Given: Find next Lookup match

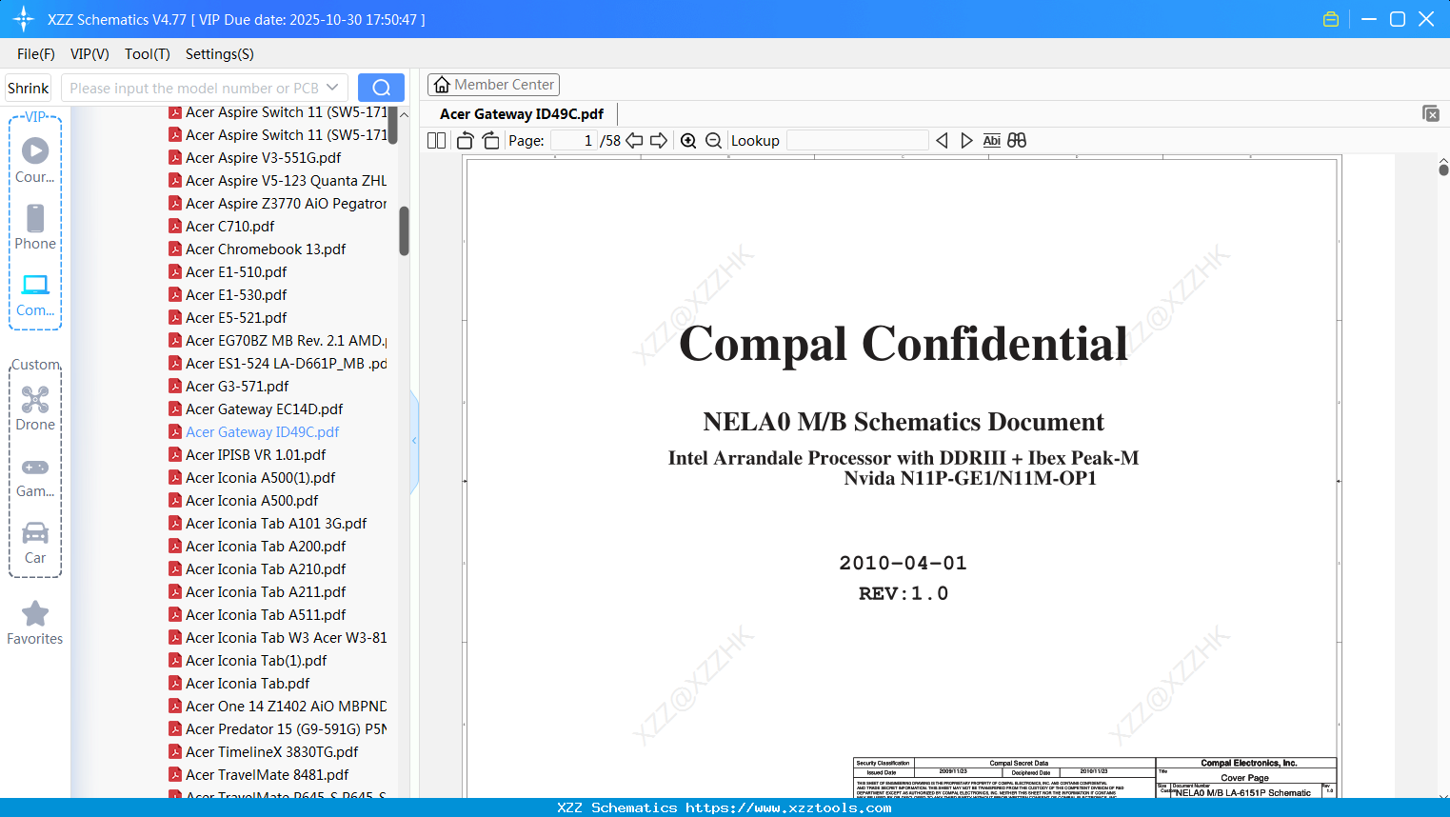Looking at the screenshot, I should [x=966, y=141].
